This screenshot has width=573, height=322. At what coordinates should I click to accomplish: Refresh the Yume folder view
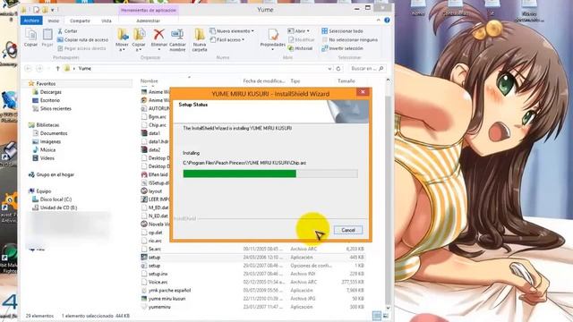(x=338, y=68)
